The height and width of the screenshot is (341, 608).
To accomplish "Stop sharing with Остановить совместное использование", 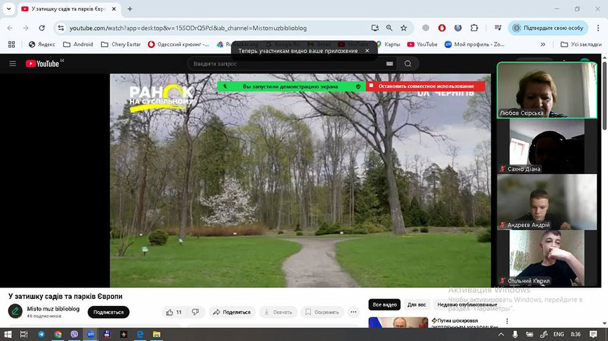I will 426,86.
